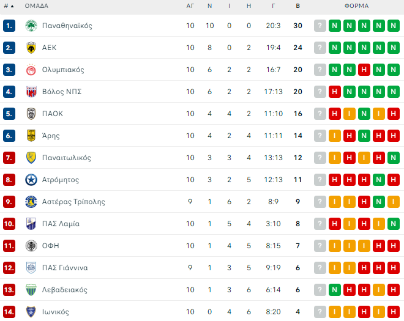Viewport: 404px width, 321px height.
Task: Click Λεβαδειακός green N win form badge
Action: click(335, 290)
